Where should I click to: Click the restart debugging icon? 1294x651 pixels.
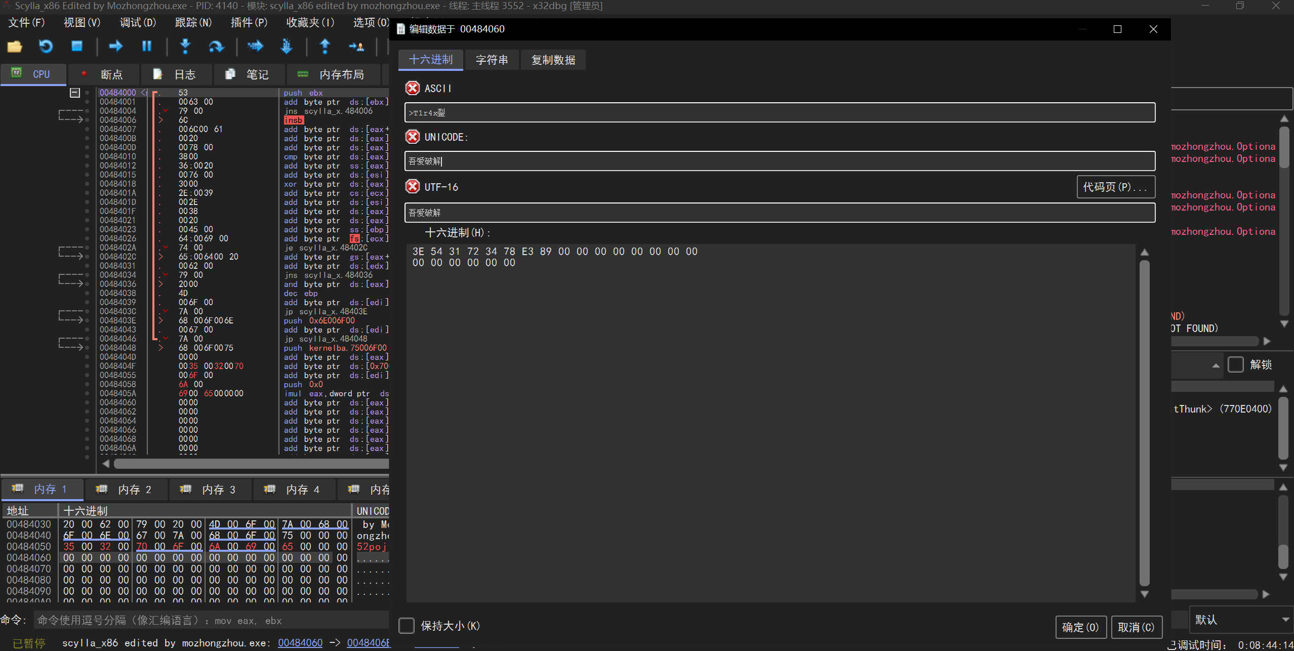[46, 47]
